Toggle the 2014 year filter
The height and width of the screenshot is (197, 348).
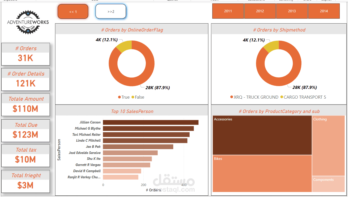click(324, 11)
